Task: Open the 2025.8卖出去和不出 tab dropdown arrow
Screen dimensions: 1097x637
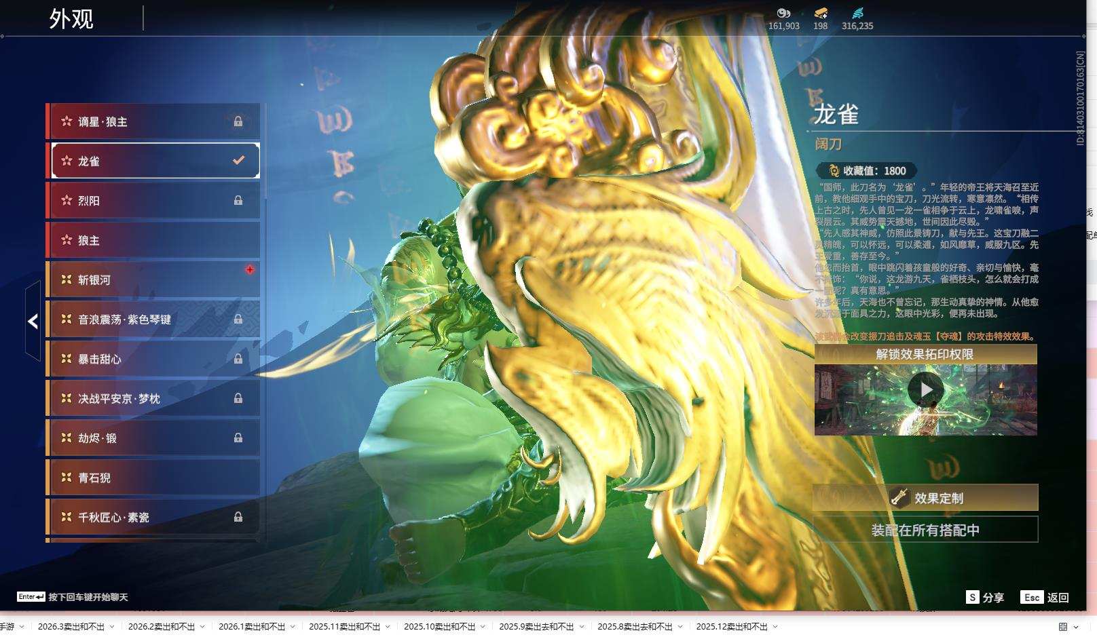Action: 680,627
